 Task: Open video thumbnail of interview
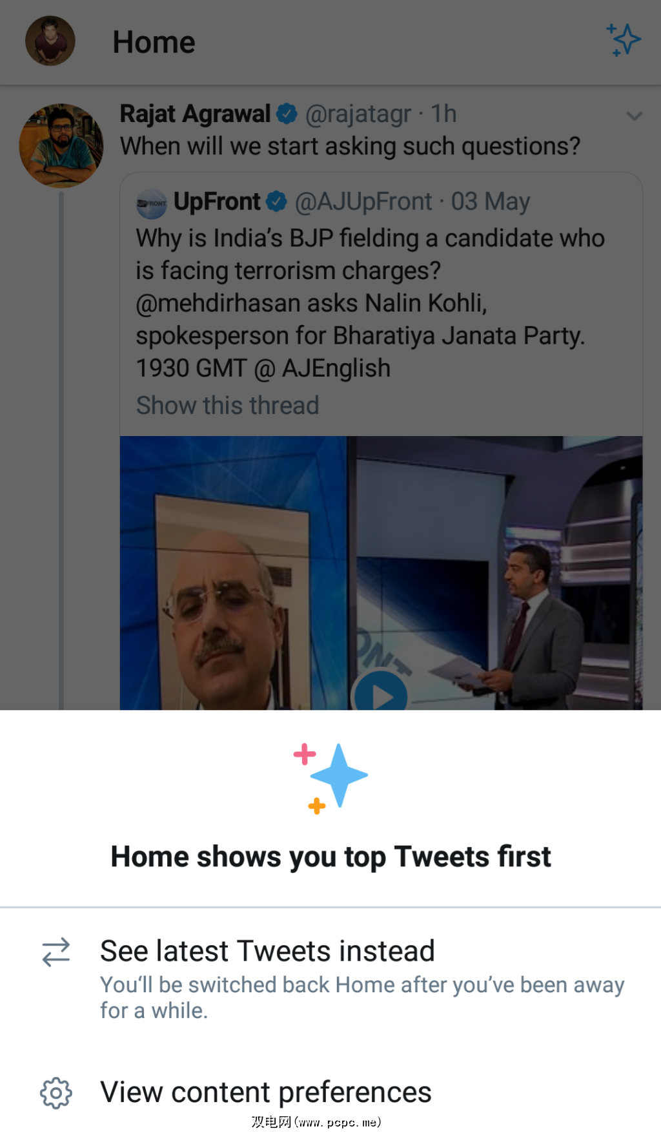pyautogui.click(x=381, y=573)
